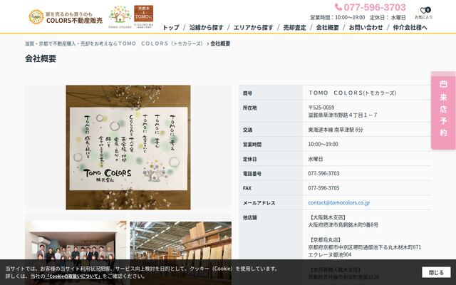
Task: Select the address 滋賀県草津市野路4丁目1-7
Action: click(x=343, y=115)
